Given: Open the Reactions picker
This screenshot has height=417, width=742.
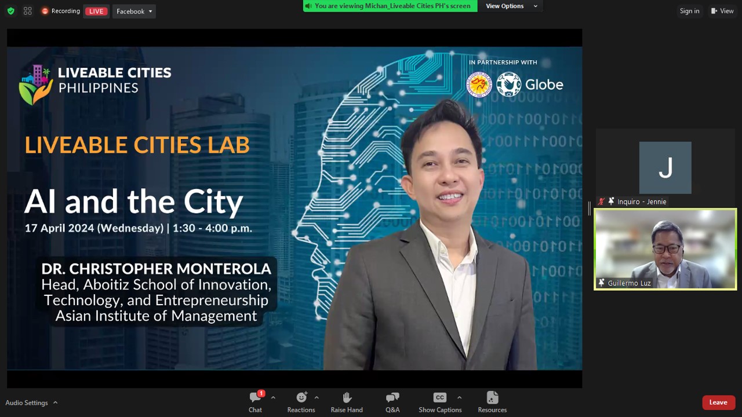Looking at the screenshot, I should pos(301,402).
